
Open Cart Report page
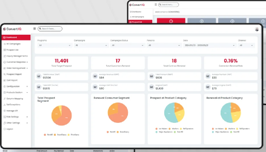tap(12, 80)
